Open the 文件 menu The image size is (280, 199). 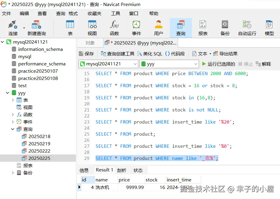pyautogui.click(x=6, y=14)
